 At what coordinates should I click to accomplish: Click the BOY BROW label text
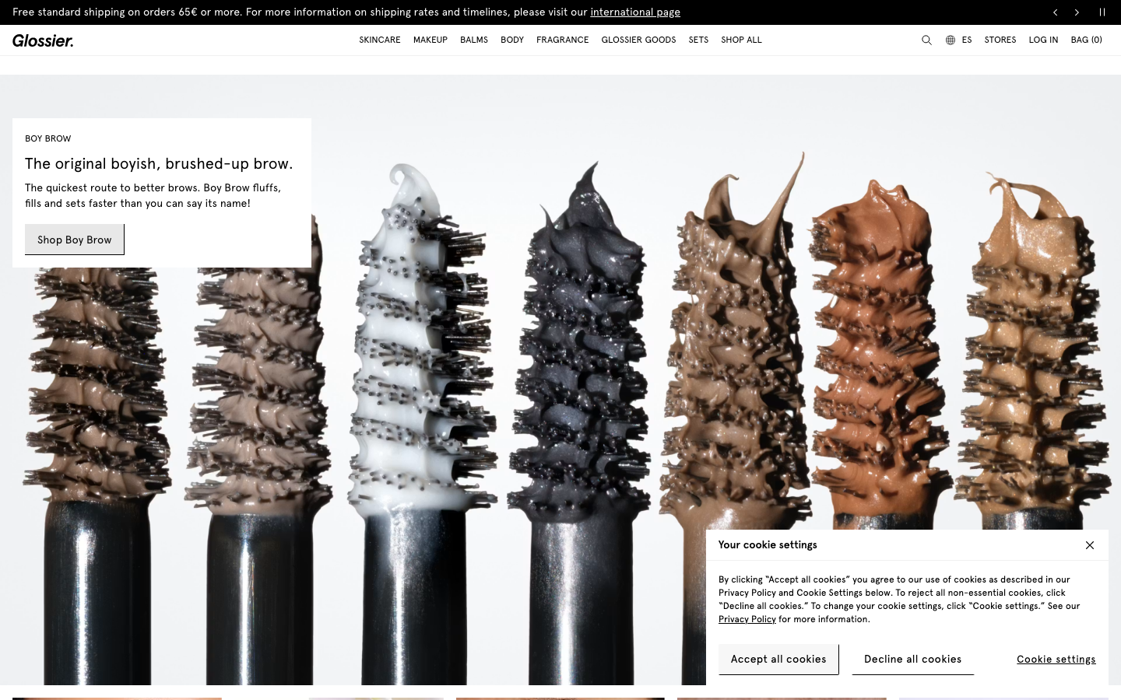48,138
